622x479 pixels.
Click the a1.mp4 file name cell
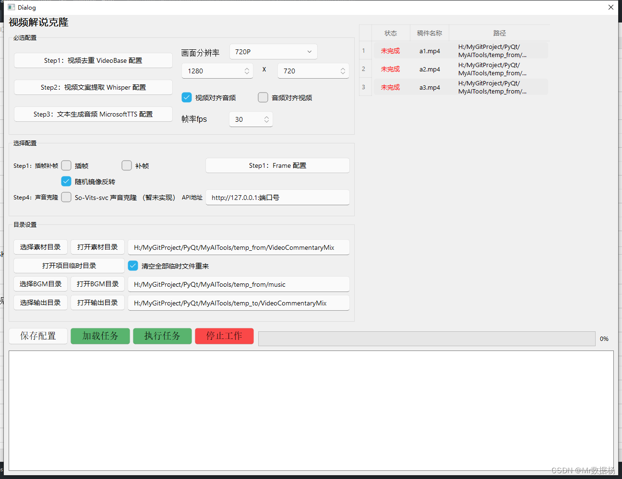430,51
